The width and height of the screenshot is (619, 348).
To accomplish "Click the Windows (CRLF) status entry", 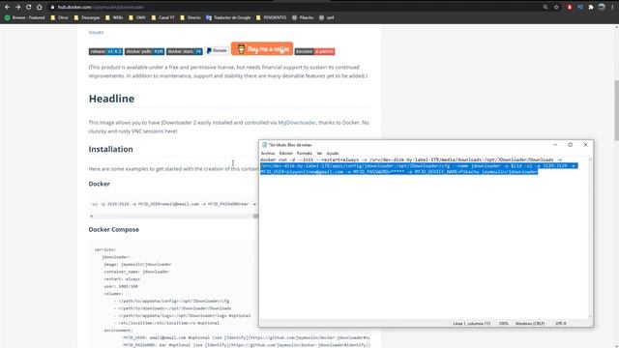I will pos(530,324).
